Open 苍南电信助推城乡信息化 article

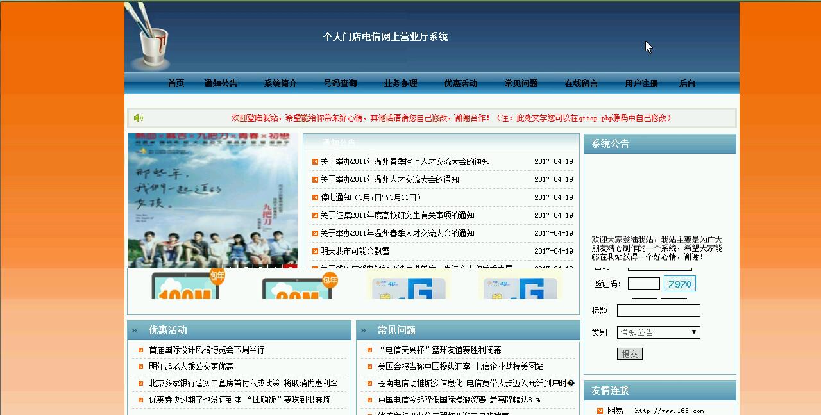click(x=476, y=384)
